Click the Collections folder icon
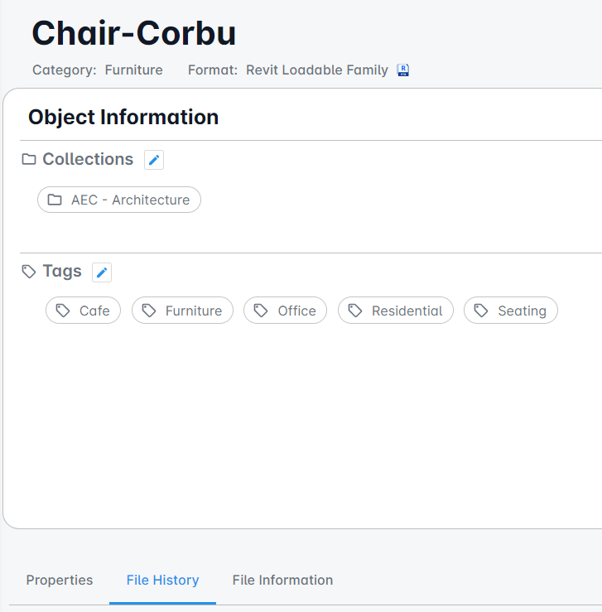 coord(29,159)
